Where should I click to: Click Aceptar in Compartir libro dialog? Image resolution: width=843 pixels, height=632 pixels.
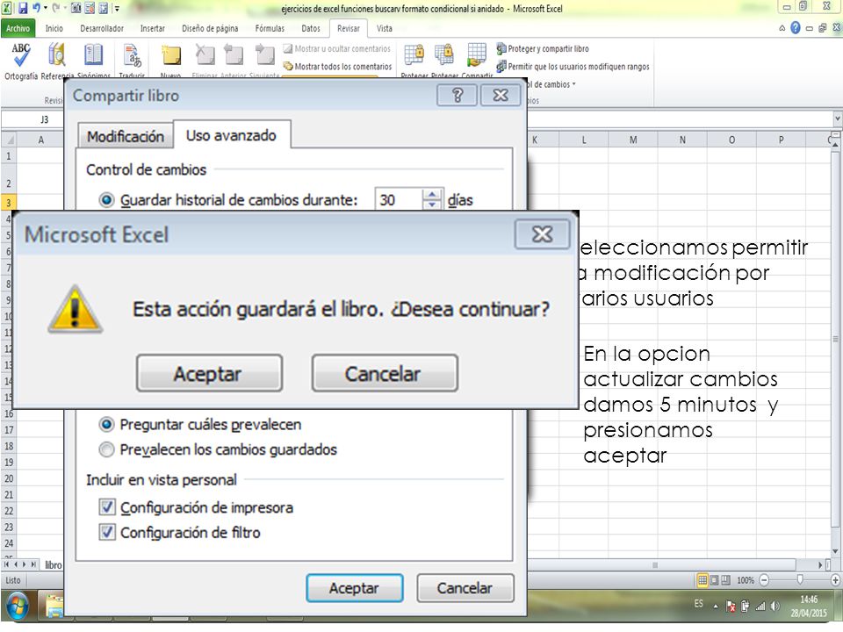coord(354,588)
